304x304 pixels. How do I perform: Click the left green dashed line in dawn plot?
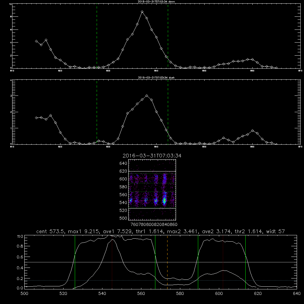click(x=97, y=36)
